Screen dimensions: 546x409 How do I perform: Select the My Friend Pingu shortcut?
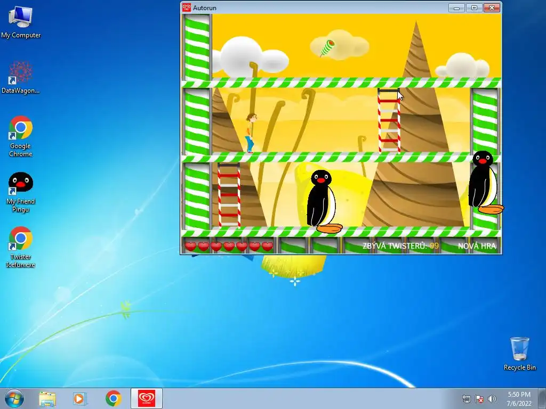[x=21, y=192]
